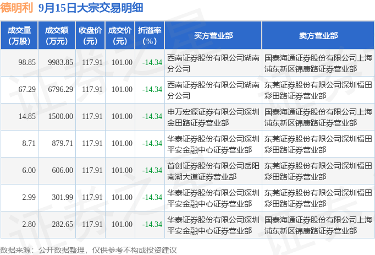Click the 成交量(万股) column header
This screenshot has height=255, width=375.
point(19,36)
